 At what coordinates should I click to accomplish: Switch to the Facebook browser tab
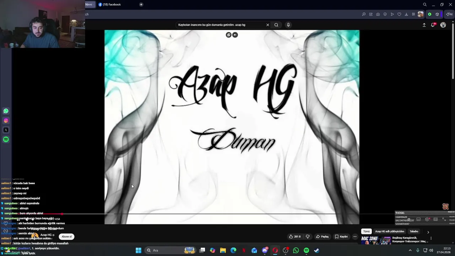(110, 5)
